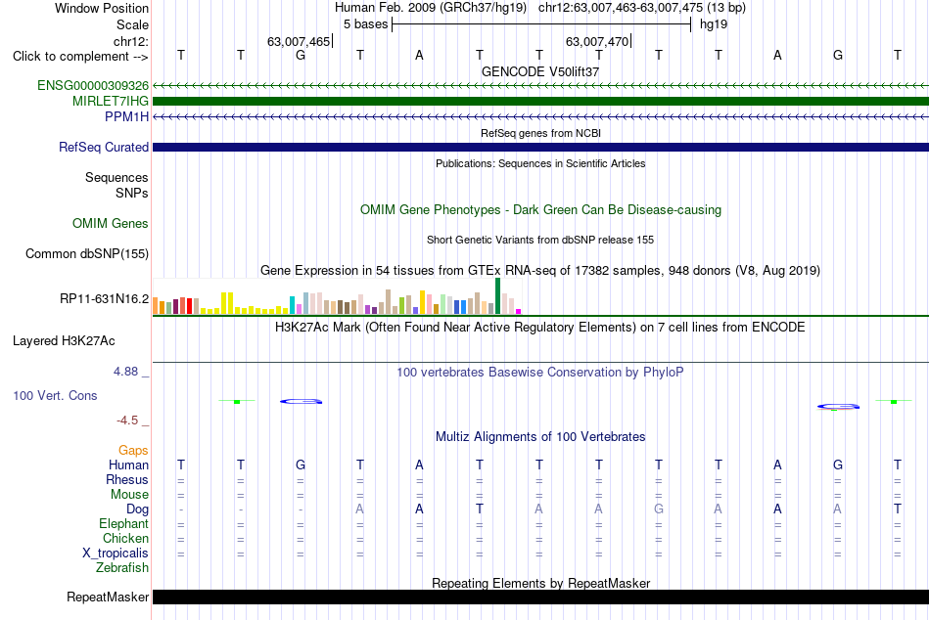930x620 pixels.
Task: Click the dark blue RefSeq Curated bar
Action: 540,147
